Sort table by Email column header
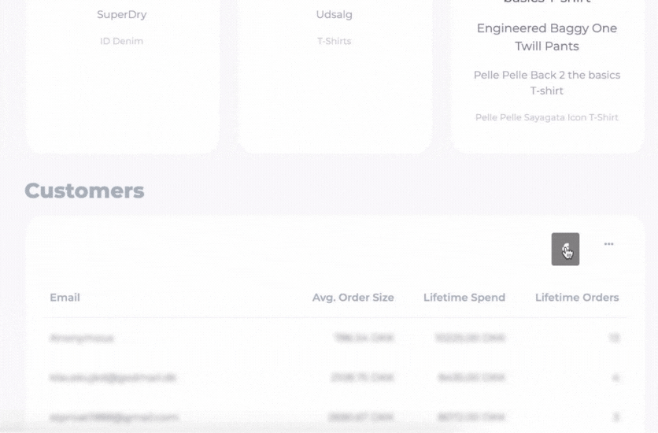658x433 pixels. click(x=65, y=298)
